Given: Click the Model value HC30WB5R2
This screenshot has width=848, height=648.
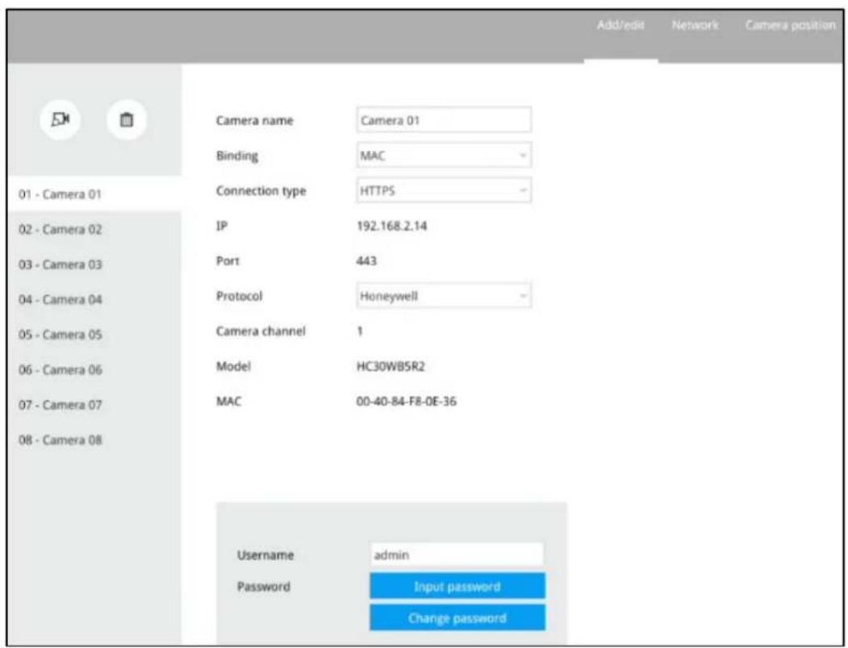Looking at the screenshot, I should pyautogui.click(x=391, y=367).
